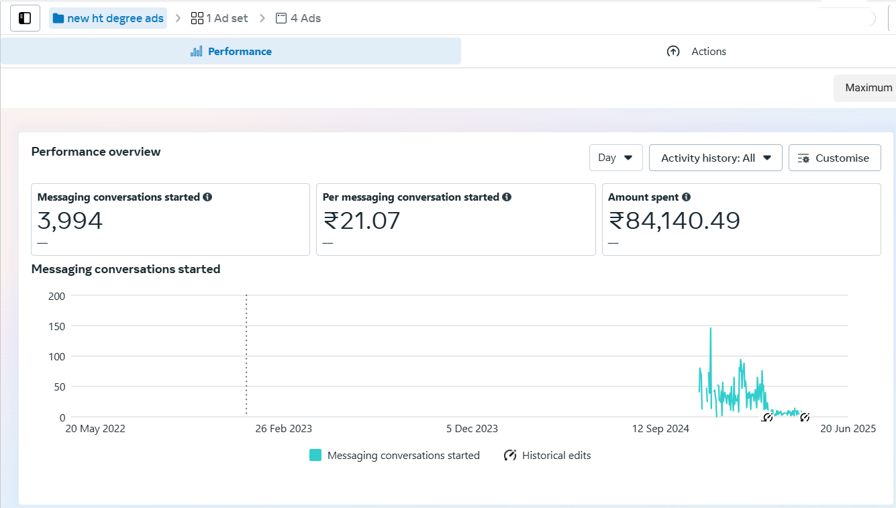Click info icon beside Messaging conversations started
This screenshot has height=508, width=896.
tap(207, 197)
